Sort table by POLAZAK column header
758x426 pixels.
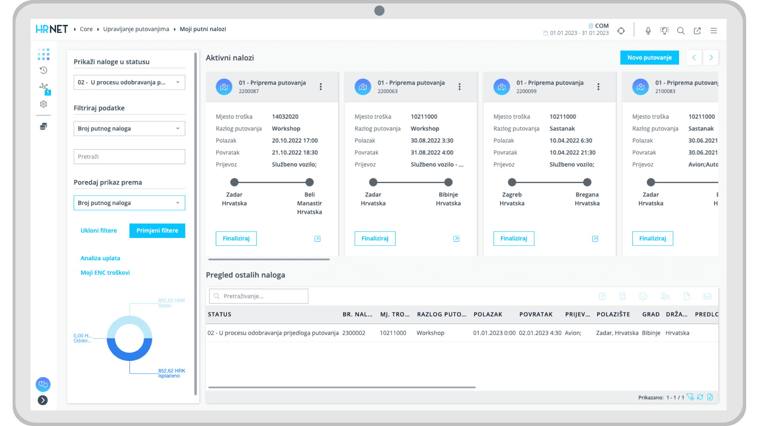pos(488,314)
